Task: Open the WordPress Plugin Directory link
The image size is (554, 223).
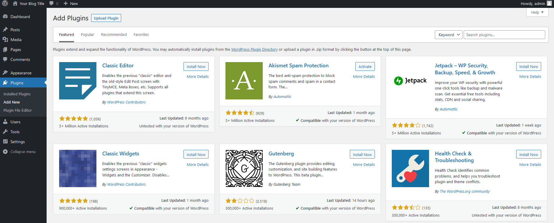Action: click(x=254, y=49)
